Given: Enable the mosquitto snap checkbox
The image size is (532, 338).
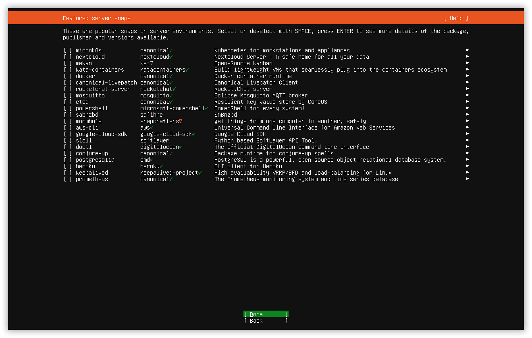Looking at the screenshot, I should pyautogui.click(x=68, y=95).
